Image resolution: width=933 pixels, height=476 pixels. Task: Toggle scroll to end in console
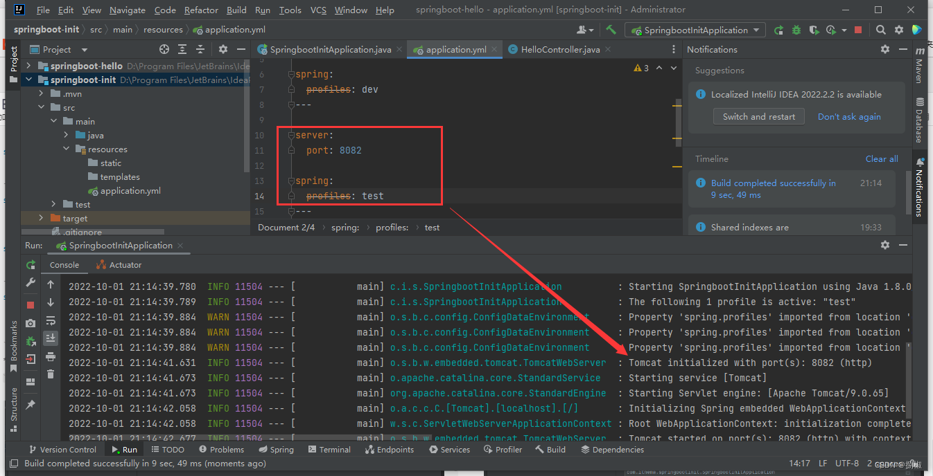pyautogui.click(x=51, y=338)
